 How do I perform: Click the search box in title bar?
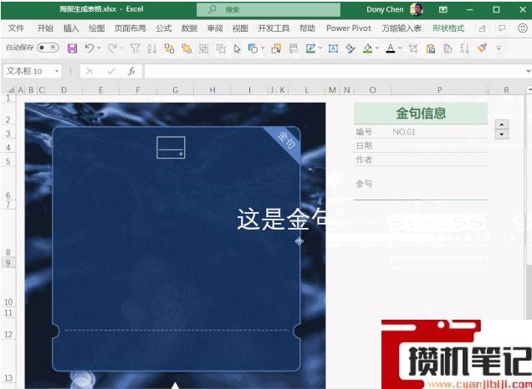[x=269, y=9]
